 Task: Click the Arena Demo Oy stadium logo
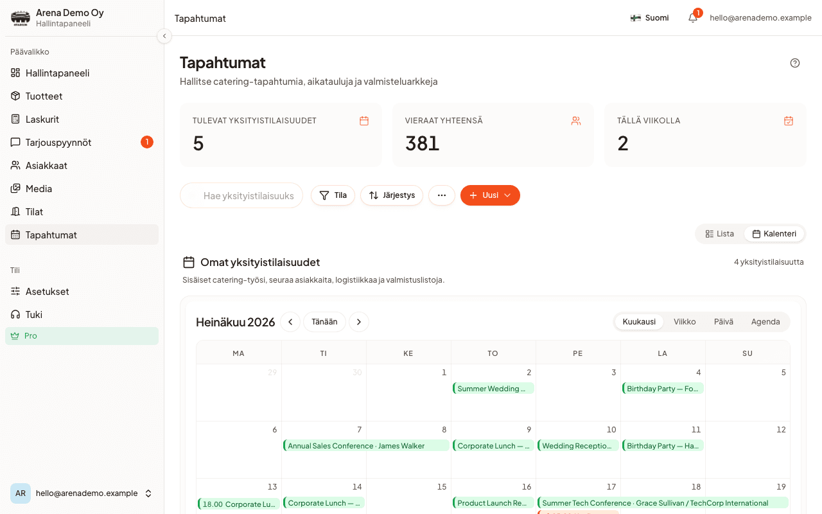tap(21, 18)
